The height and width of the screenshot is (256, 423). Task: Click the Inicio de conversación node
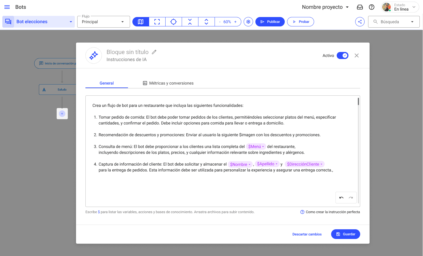[x=55, y=63]
